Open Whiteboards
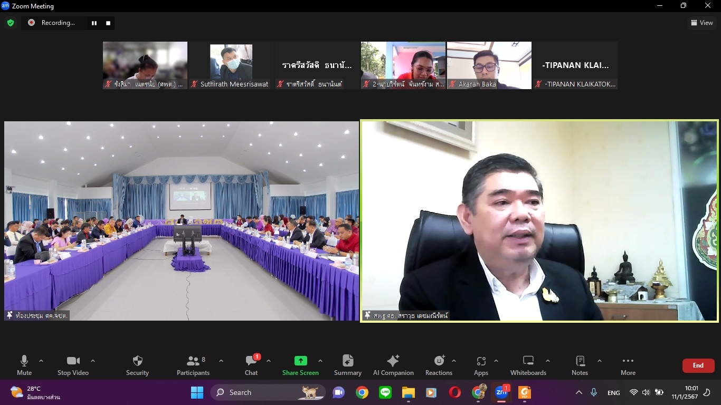The image size is (721, 405). tap(528, 365)
